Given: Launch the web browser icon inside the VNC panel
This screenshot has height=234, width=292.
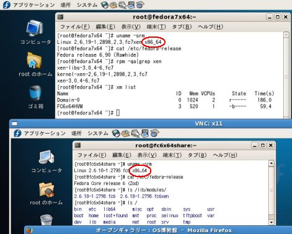Looking at the screenshot, I should pyautogui.click(x=116, y=134).
